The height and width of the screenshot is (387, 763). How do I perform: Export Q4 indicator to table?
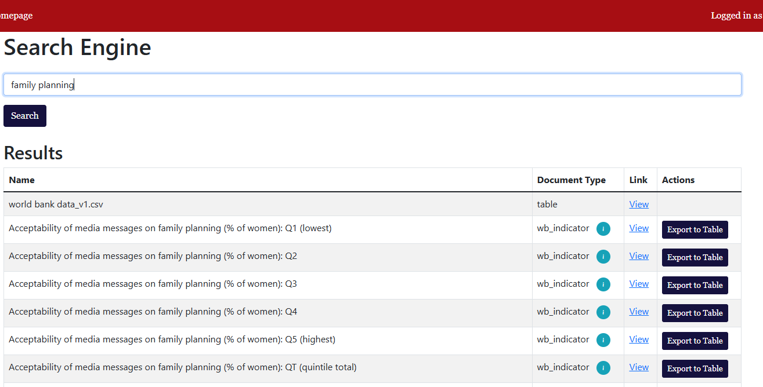(695, 313)
